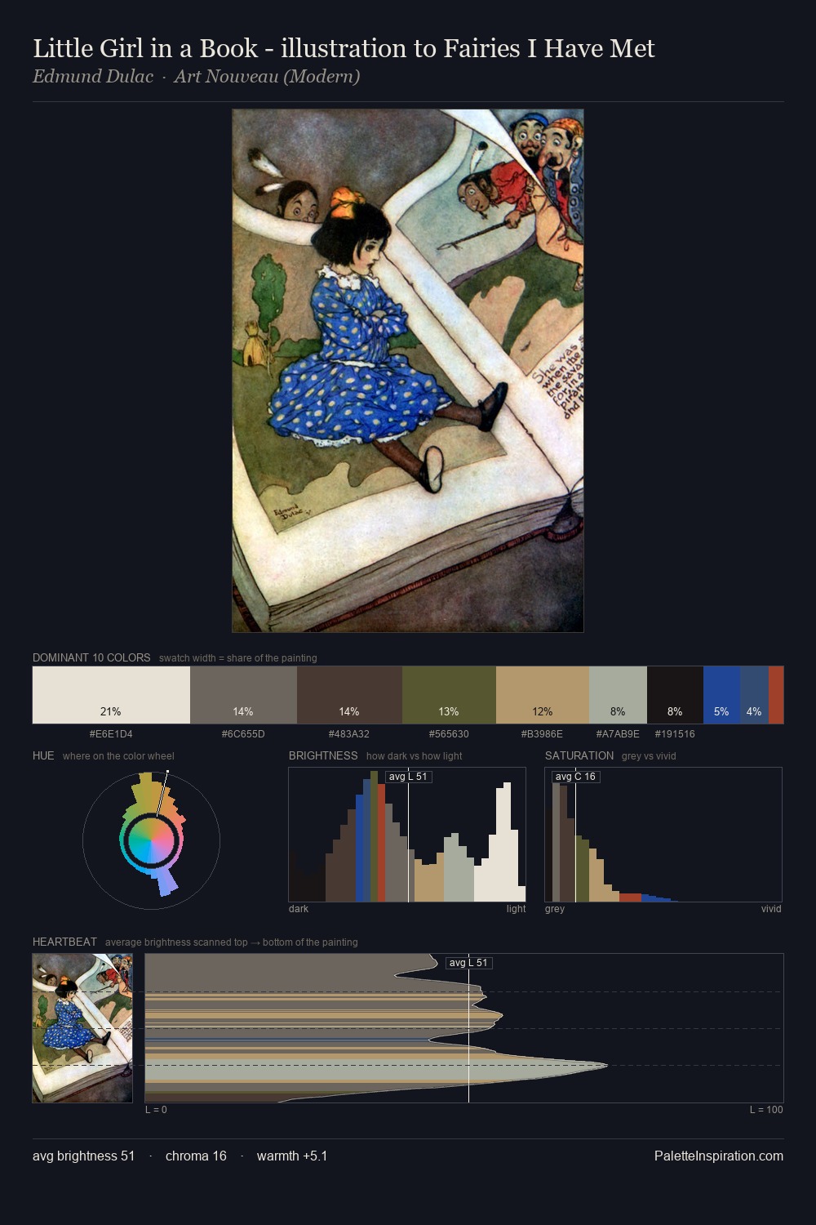The width and height of the screenshot is (816, 1225).
Task: Select the 21% cream swatch #E6E1D4
Action: click(111, 695)
